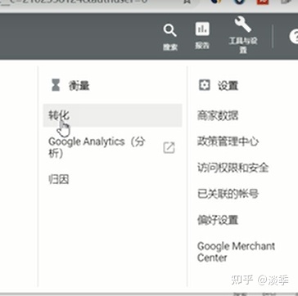
Task: Click the 搜索 magnifier icon
Action: 170,30
